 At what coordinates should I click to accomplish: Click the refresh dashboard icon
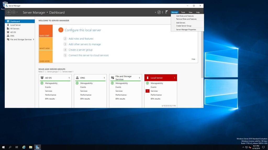[x=159, y=12]
